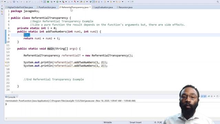Click the //End Referential Transparency Example comment

pyautogui.click(x=54, y=80)
